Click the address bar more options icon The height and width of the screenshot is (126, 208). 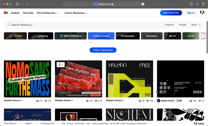pyautogui.click(x=143, y=4)
